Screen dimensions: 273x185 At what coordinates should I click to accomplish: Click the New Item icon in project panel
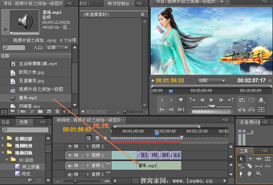pyautogui.click(x=49, y=111)
